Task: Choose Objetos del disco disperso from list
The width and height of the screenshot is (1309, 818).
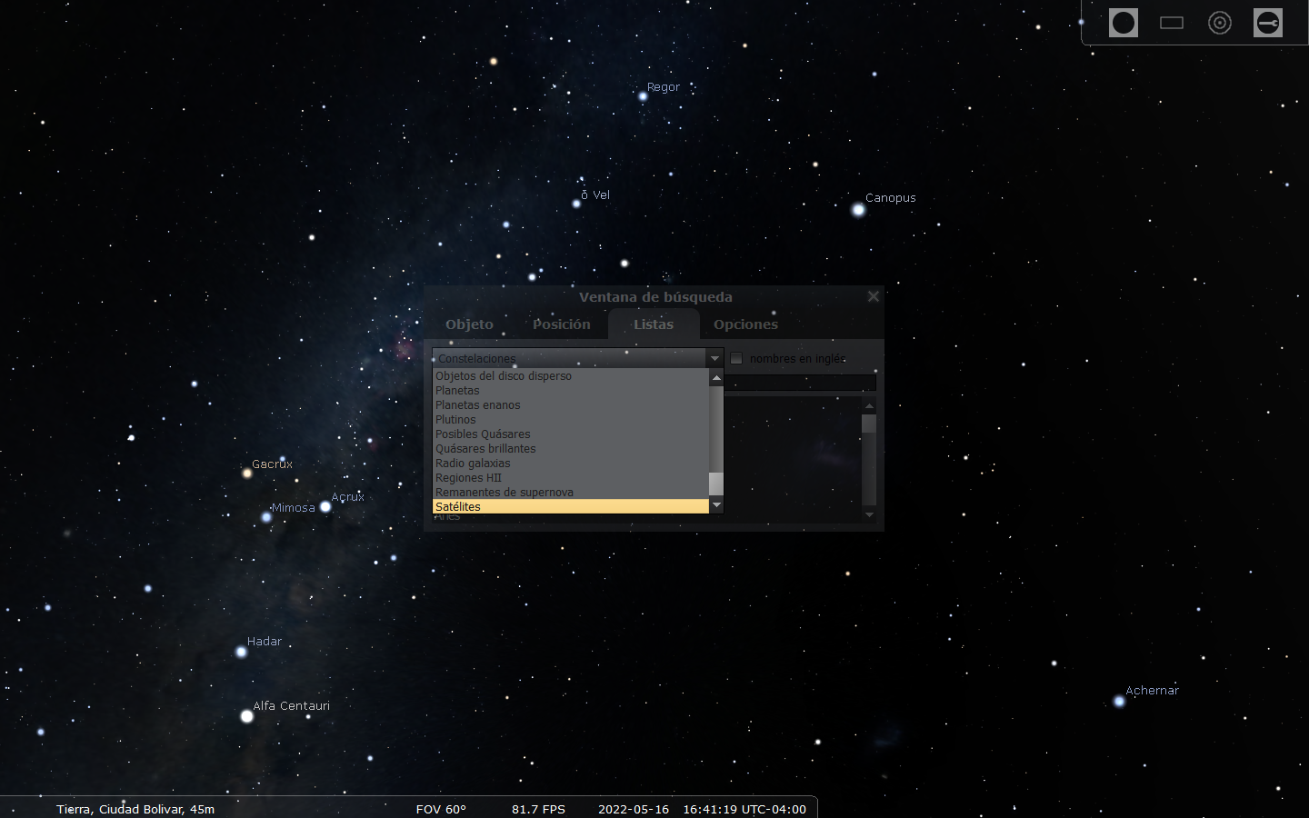Action: pos(570,376)
